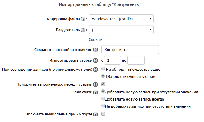204x122 pixels.
Task: Click the Скрыть link
Action: click(96, 39)
